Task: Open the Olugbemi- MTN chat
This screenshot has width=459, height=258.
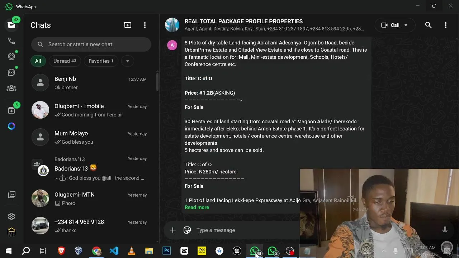Action: pos(90,199)
